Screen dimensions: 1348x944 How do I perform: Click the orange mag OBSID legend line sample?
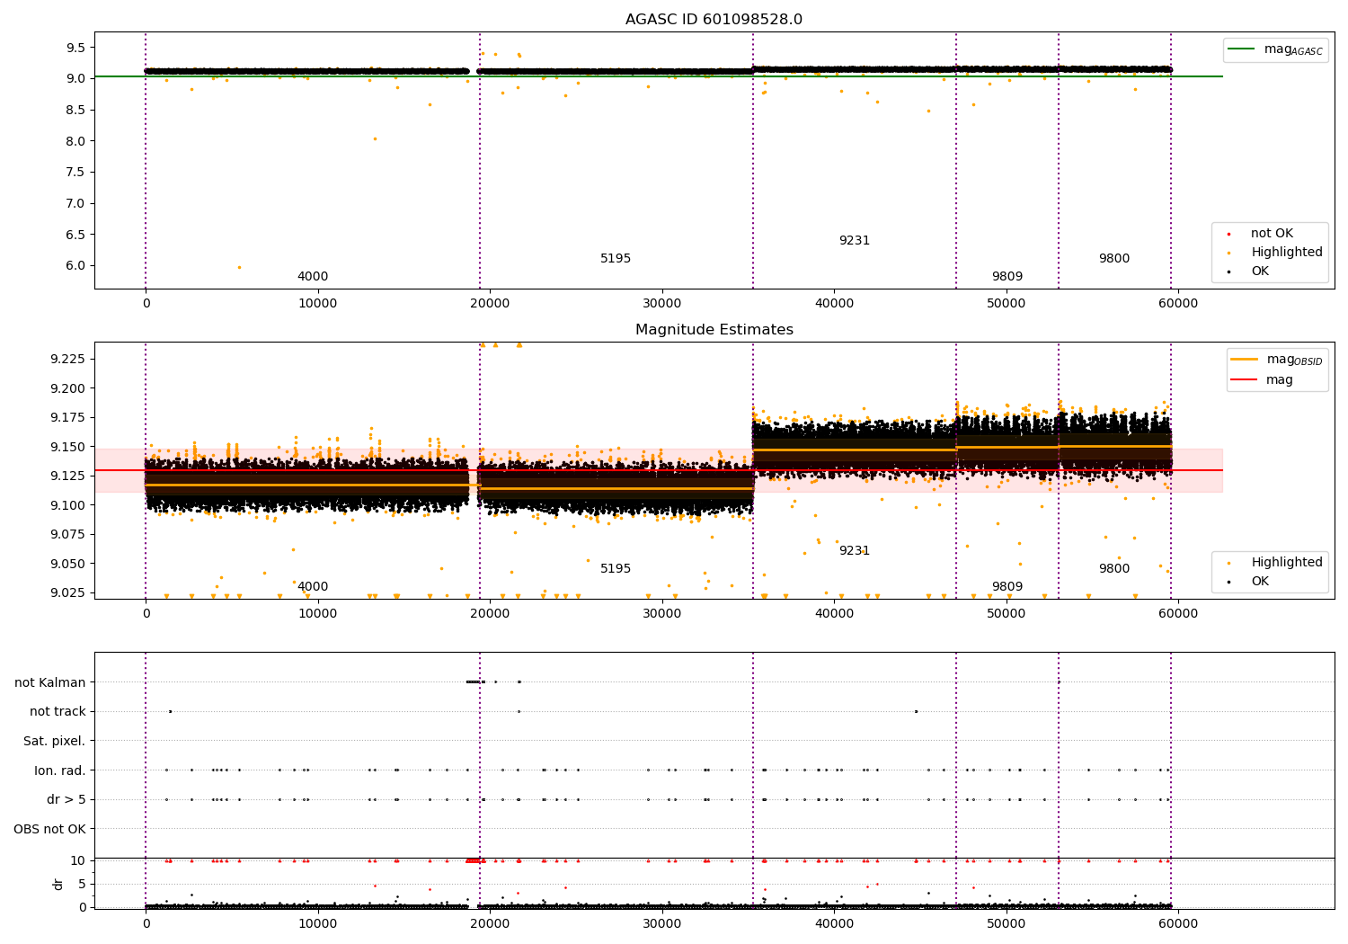[1245, 360]
